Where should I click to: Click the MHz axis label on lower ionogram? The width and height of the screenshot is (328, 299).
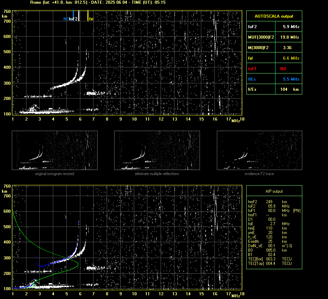pos(236,296)
